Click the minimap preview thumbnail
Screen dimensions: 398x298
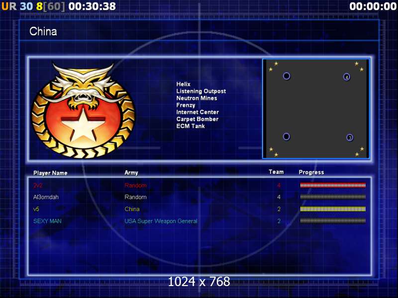[316, 109]
